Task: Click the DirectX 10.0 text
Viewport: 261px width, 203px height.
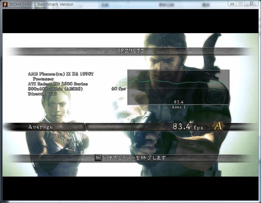Action: tap(42, 94)
